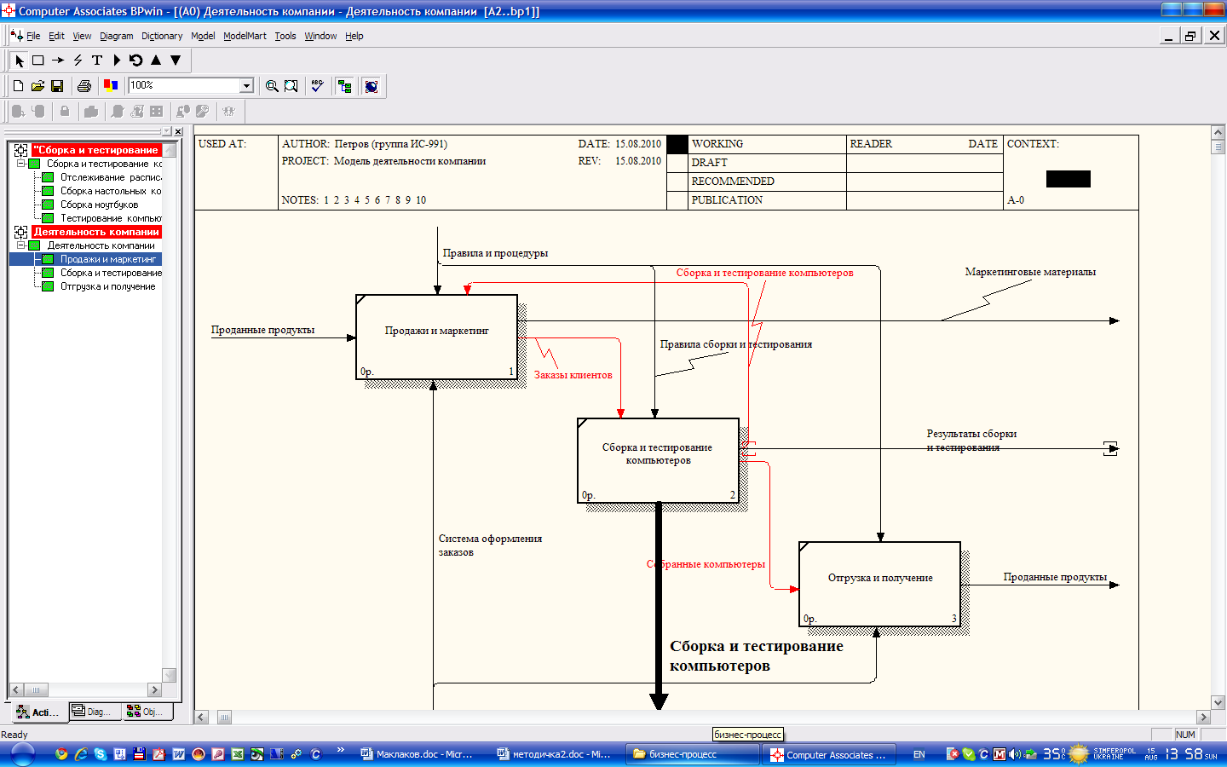Select 'Продажи и маркетинг' in the tree

[108, 259]
